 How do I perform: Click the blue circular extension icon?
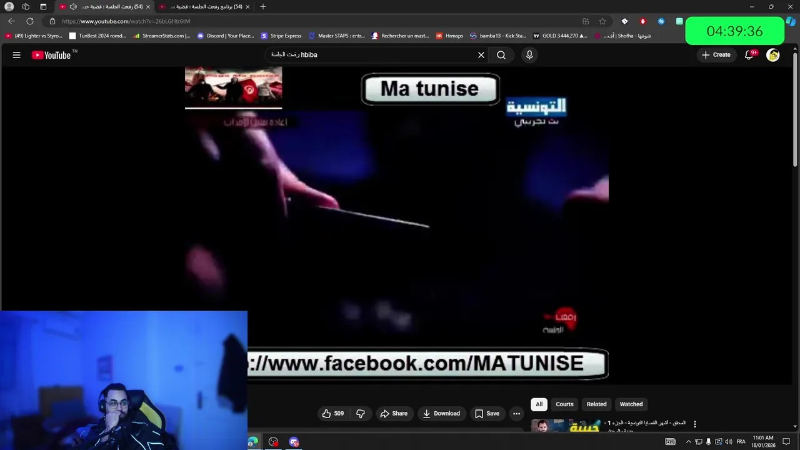[x=661, y=21]
